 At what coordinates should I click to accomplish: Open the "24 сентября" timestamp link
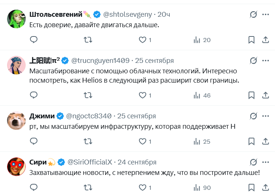pos(137,162)
